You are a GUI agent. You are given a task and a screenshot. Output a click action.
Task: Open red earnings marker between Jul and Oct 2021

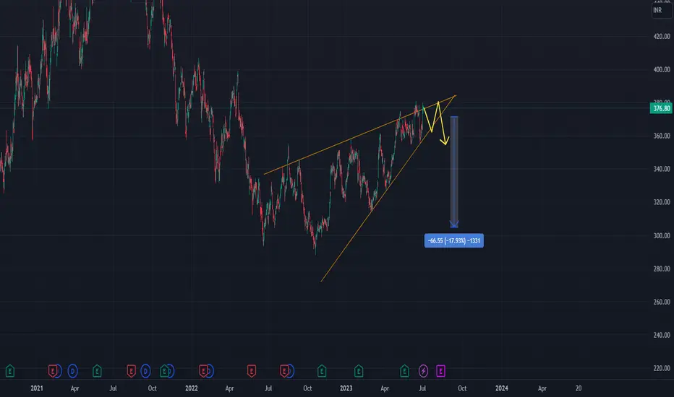click(131, 371)
